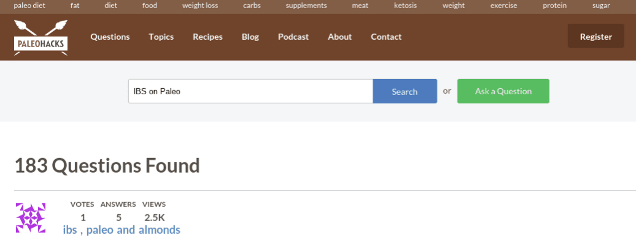Click the ANSWERS column label
This screenshot has width=636, height=240.
click(x=118, y=204)
